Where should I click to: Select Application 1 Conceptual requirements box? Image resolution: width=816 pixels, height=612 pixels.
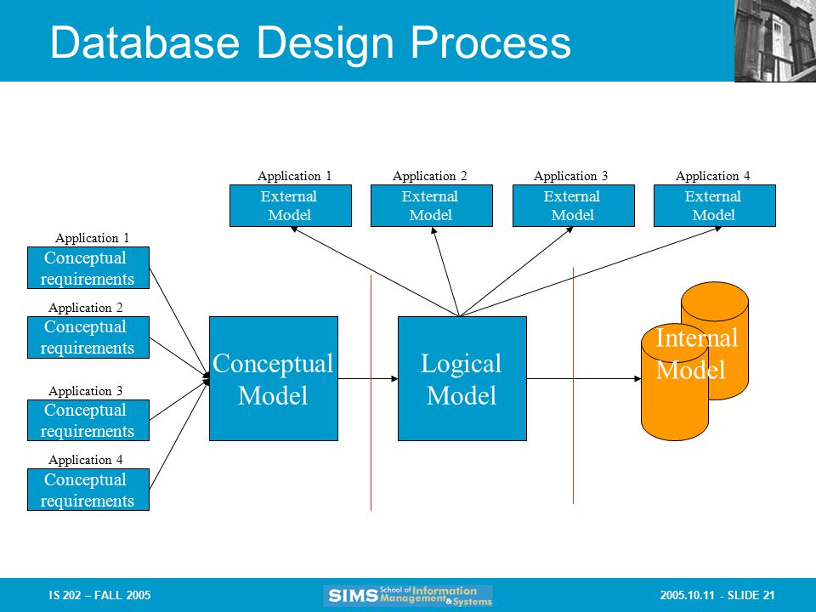88,268
